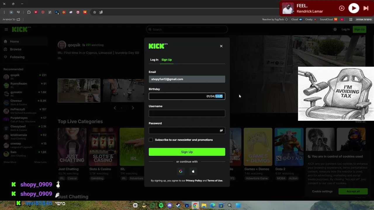The width and height of the screenshot is (374, 210).
Task: Open Chrome three-dot menu
Action: coord(4,12)
